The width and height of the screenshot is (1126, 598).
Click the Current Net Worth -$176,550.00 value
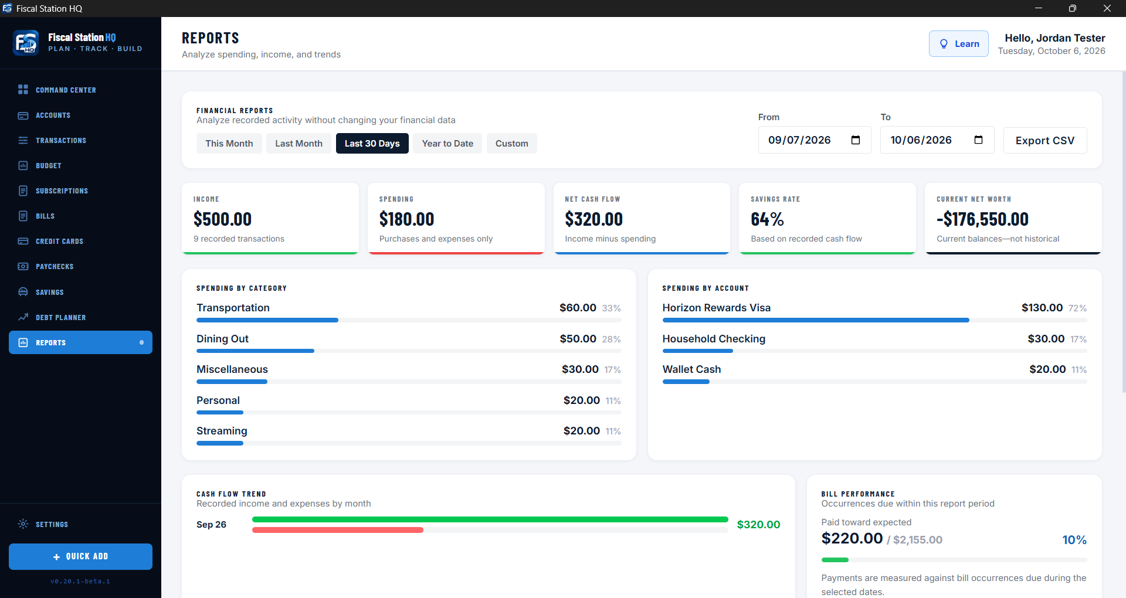click(983, 219)
